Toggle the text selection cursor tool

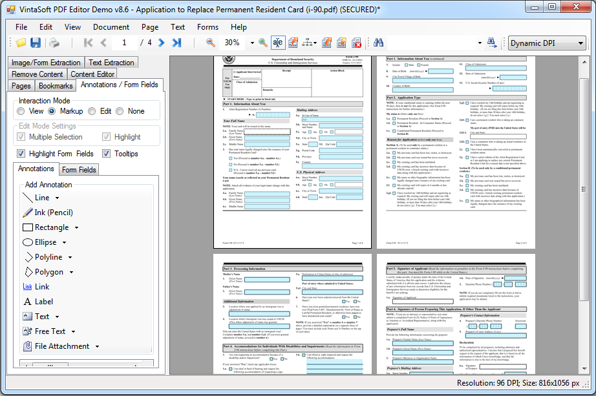tap(278, 43)
